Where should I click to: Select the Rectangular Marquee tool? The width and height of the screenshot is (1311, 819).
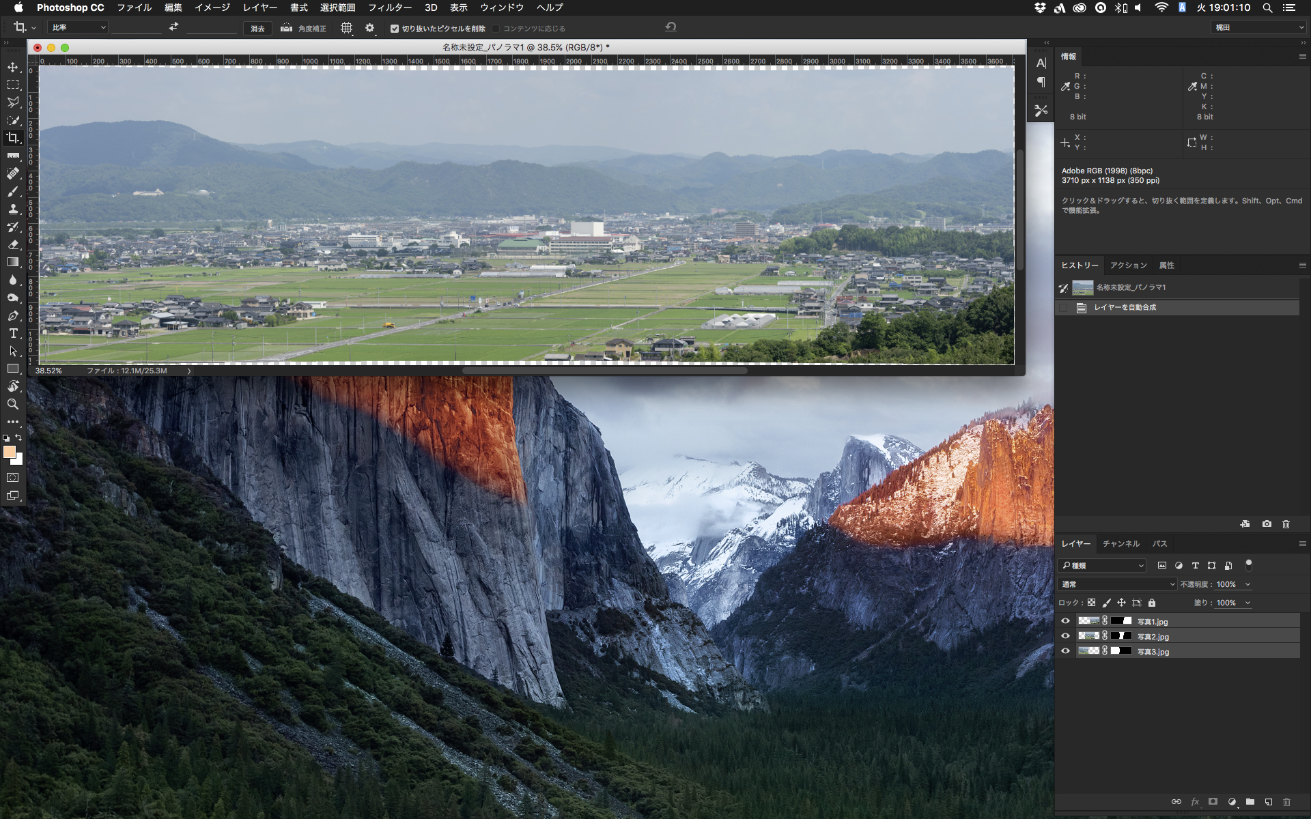pos(13,85)
